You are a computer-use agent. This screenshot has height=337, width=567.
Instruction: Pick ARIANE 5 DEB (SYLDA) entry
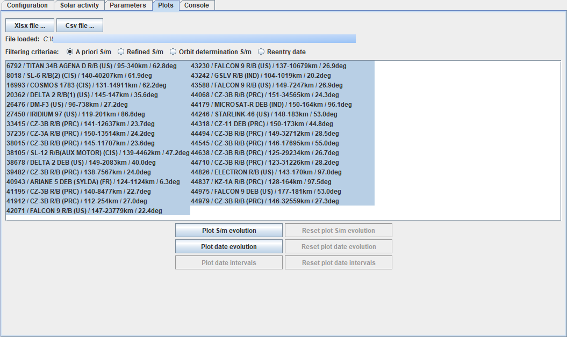click(x=93, y=182)
